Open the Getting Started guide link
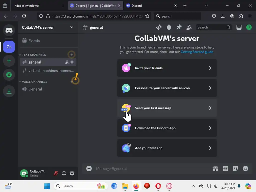256x192 pixels. [x=197, y=52]
